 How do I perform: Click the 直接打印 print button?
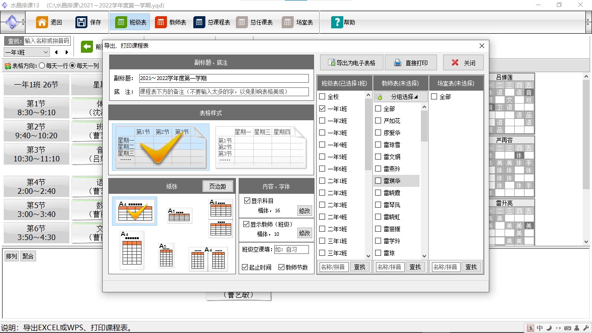click(x=410, y=63)
